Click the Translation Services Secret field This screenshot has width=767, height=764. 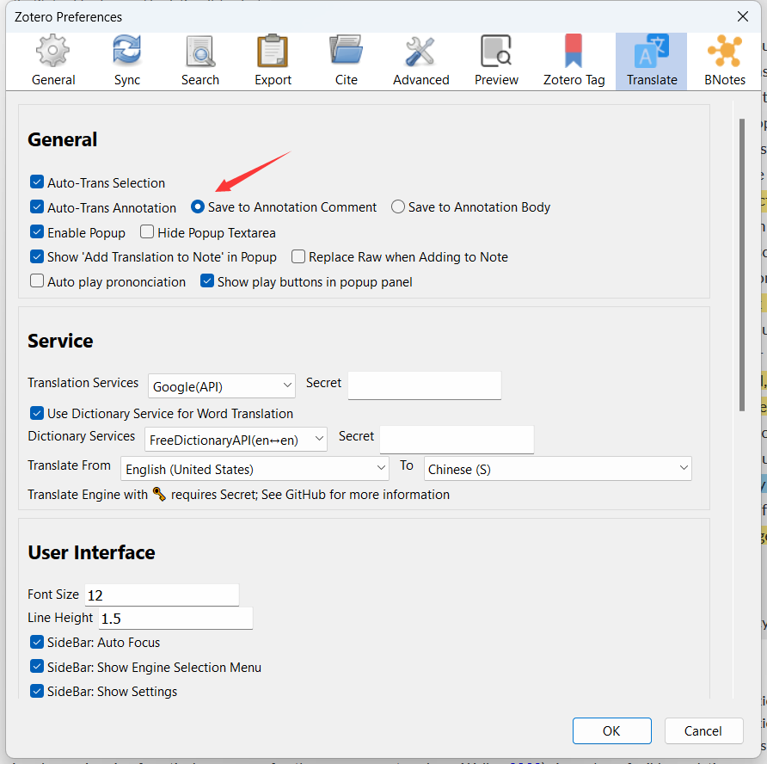[425, 385]
